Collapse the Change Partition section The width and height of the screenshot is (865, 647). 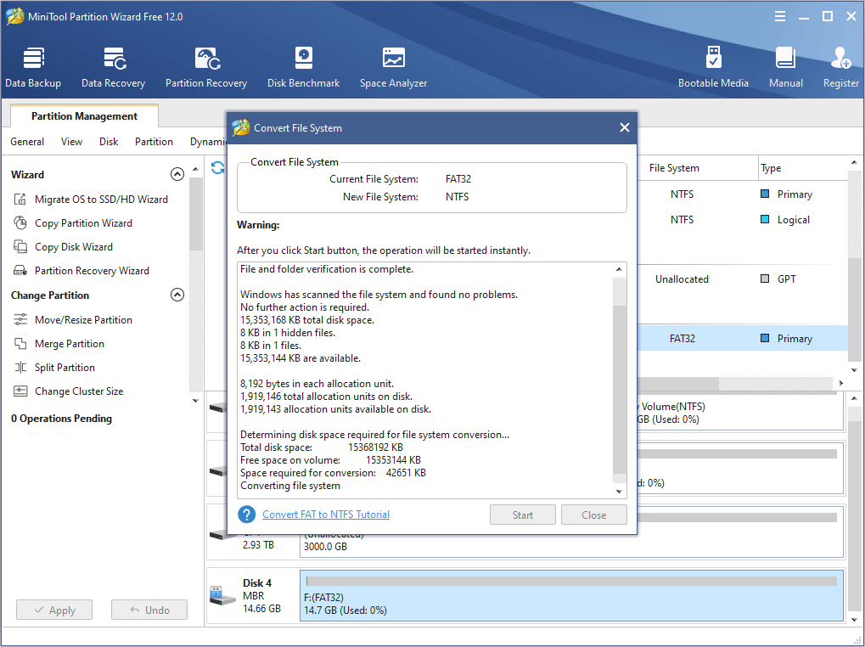[x=177, y=295]
